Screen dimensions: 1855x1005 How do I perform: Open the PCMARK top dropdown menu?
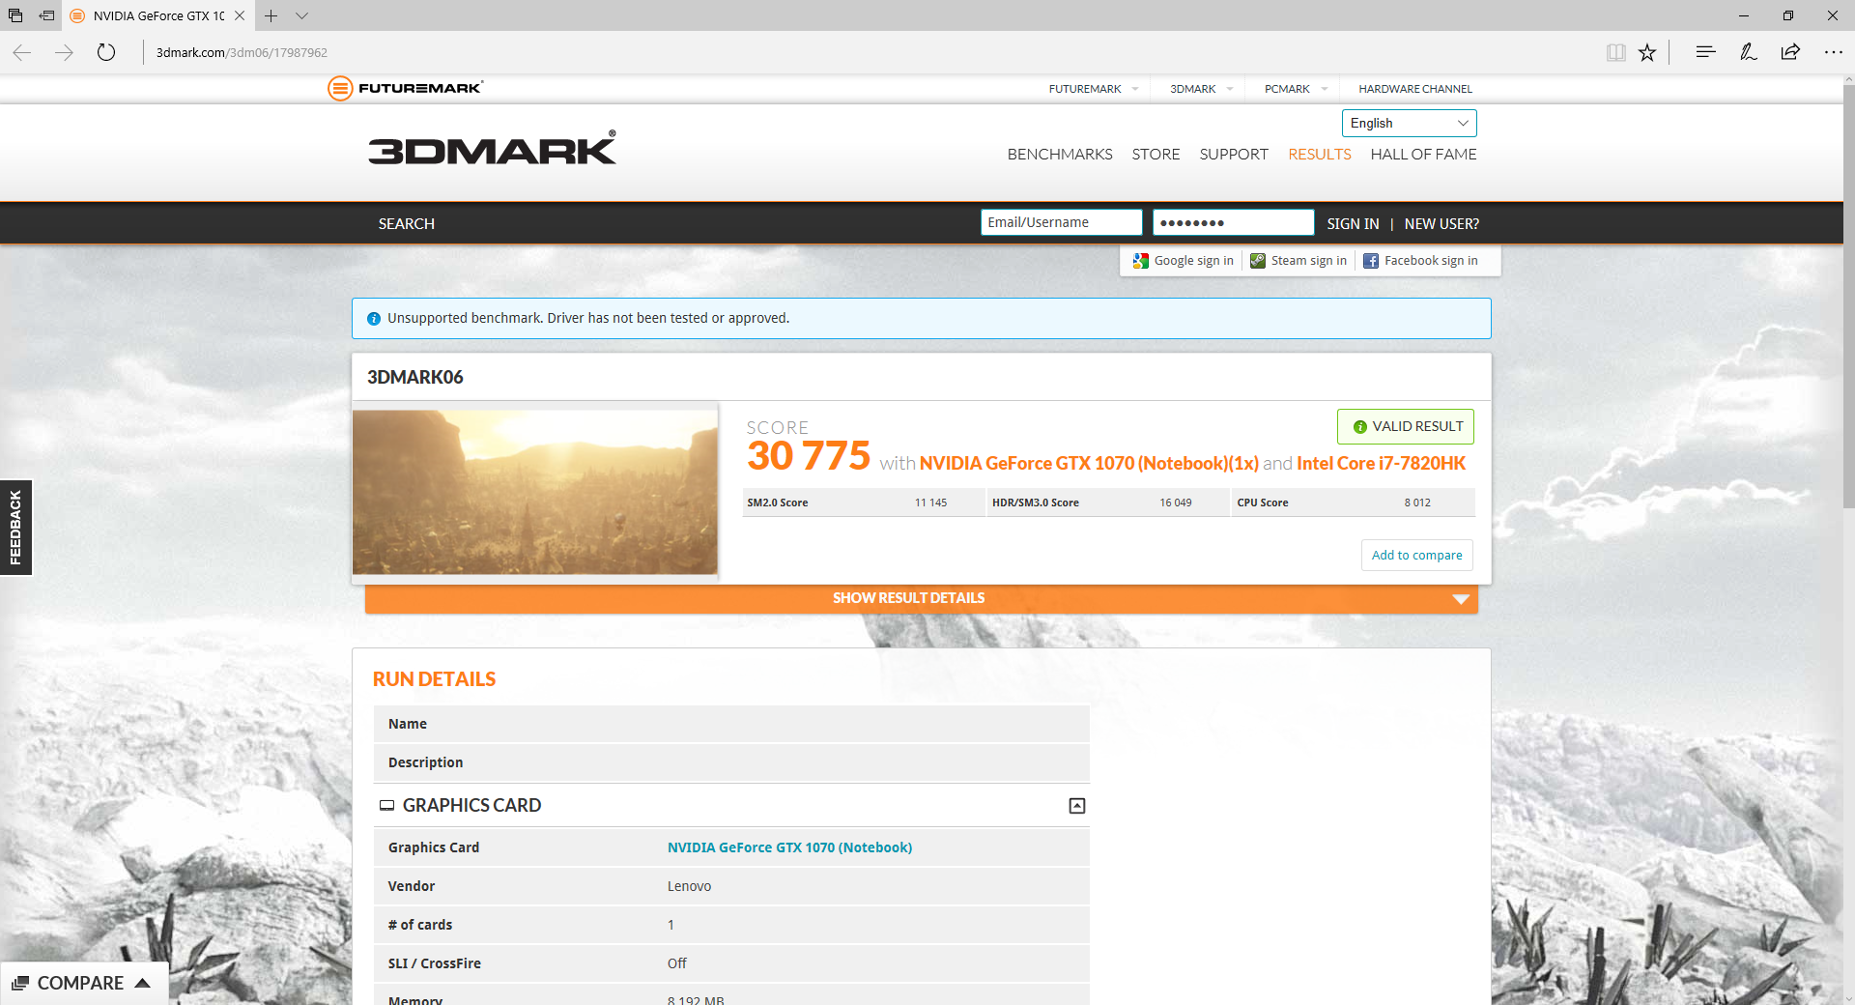pyautogui.click(x=1297, y=89)
